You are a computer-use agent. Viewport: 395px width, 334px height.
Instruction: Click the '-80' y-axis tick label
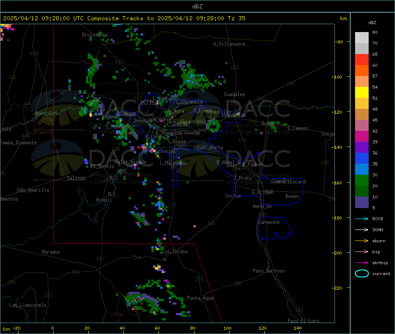(x=339, y=42)
